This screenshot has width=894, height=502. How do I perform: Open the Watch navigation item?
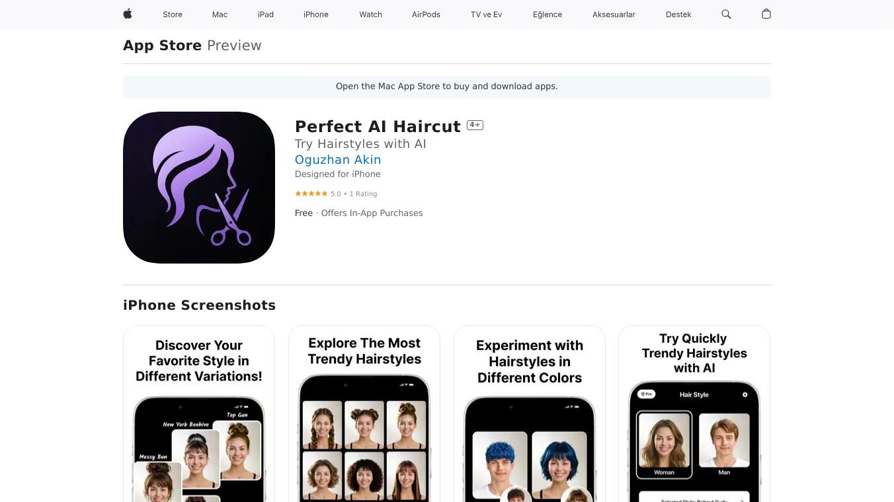371,15
